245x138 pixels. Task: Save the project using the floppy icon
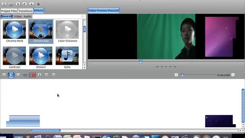click(11, 4)
